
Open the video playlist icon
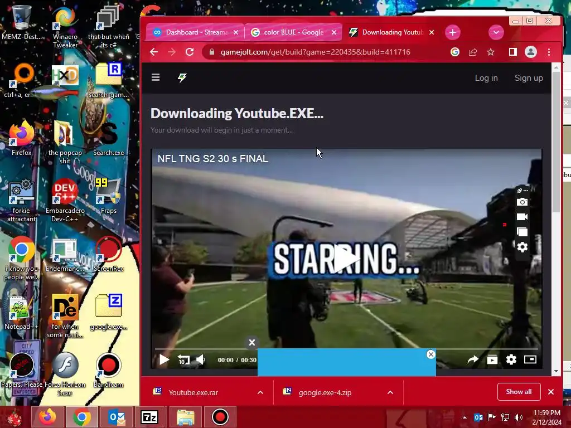click(x=492, y=360)
